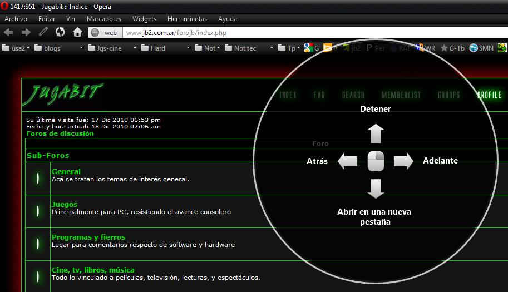Go to the PROFILE navigation link

click(x=489, y=95)
